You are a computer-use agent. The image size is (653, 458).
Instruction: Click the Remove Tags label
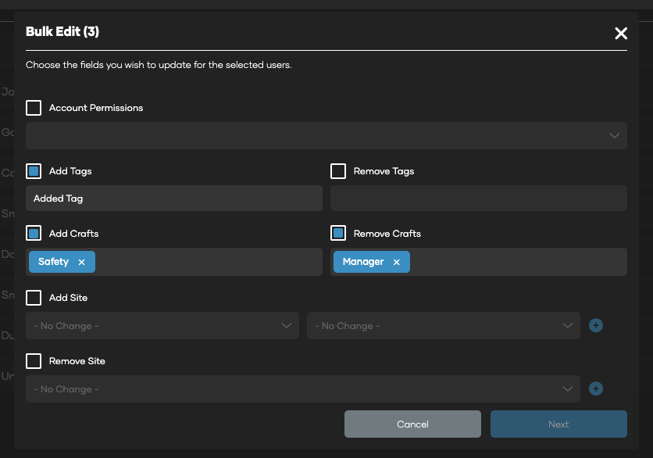pos(384,171)
